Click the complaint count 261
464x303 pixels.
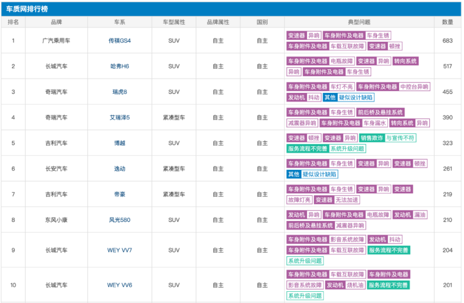click(447, 168)
